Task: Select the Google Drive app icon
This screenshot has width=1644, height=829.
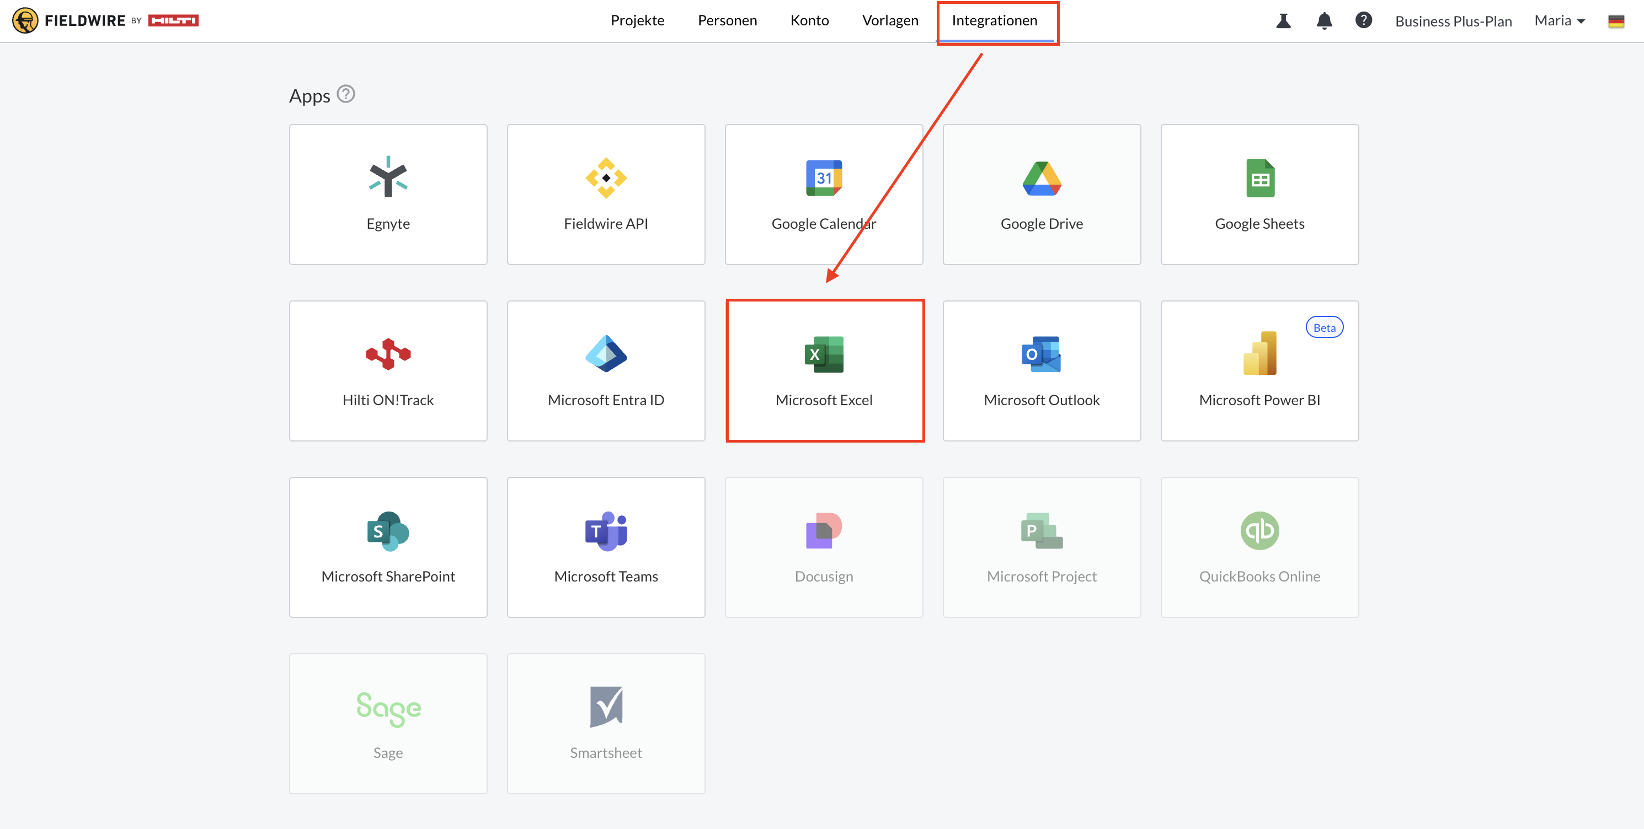Action: 1042,179
